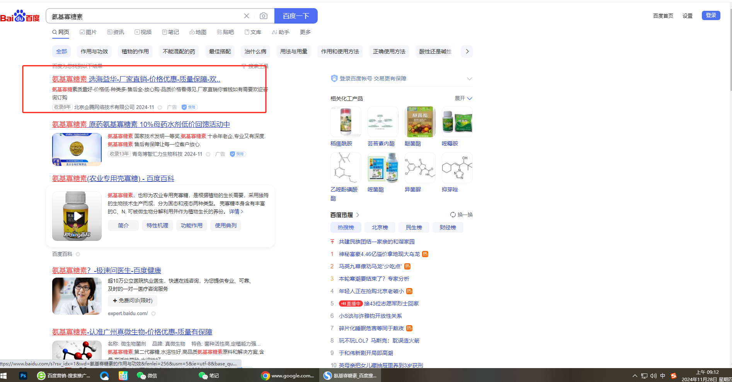
Task: Switch to the 文库 search tab
Action: (253, 32)
